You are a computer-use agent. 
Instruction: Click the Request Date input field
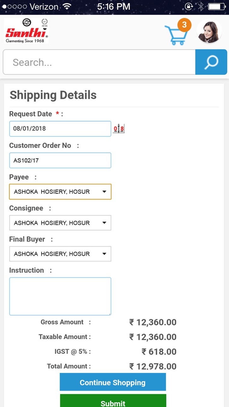(x=60, y=129)
